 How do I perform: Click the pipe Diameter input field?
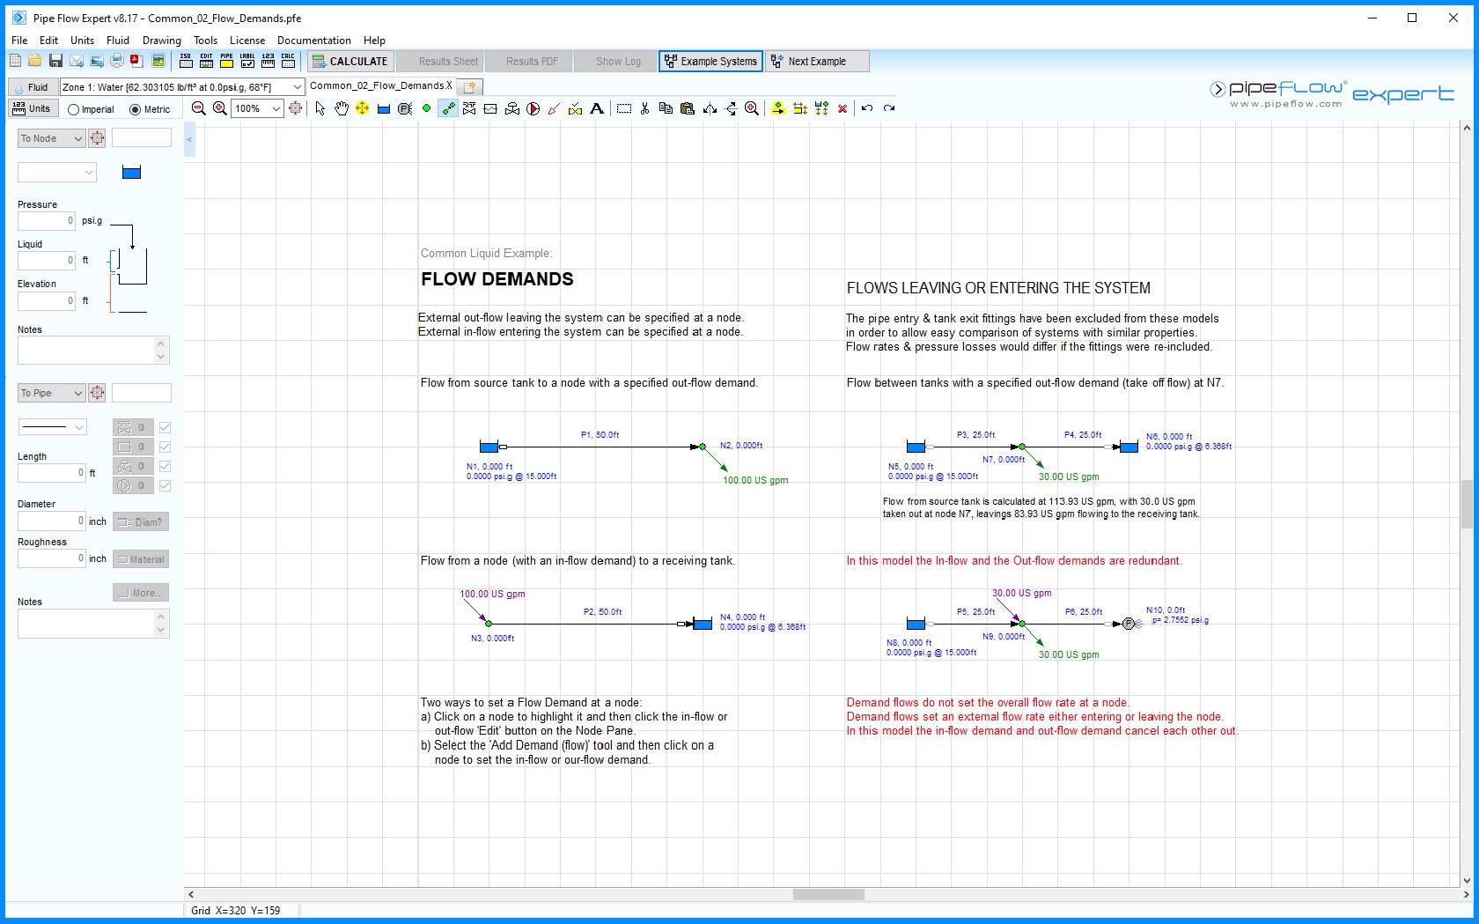(52, 521)
